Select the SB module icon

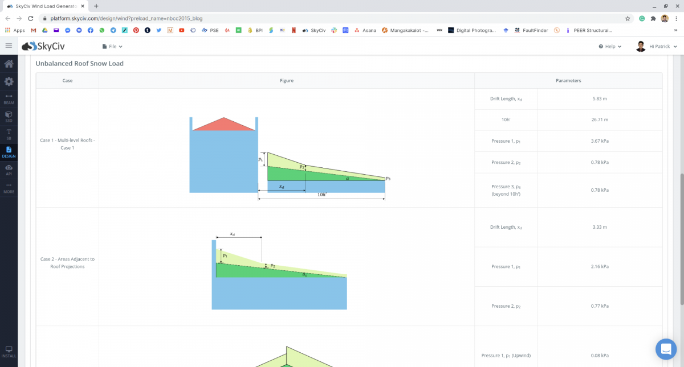[9, 134]
